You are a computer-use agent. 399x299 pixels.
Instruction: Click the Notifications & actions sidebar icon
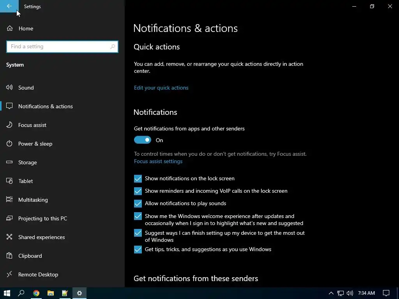point(9,106)
